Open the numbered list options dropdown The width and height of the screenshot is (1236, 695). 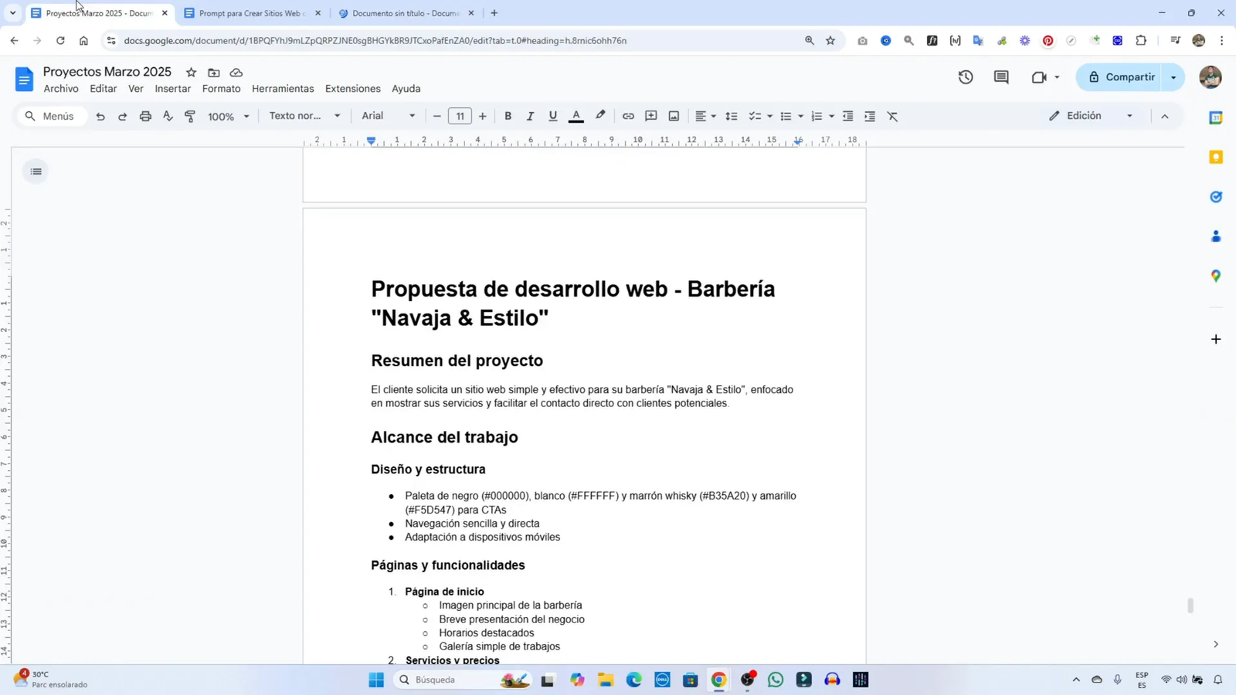(x=830, y=116)
